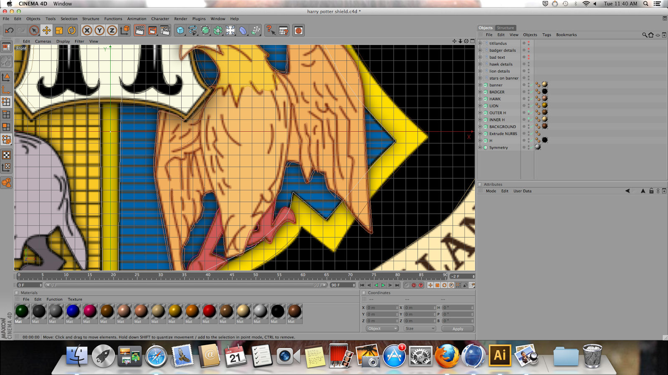668x375 pixels.
Task: Select the dark blue material swatch
Action: (73, 311)
